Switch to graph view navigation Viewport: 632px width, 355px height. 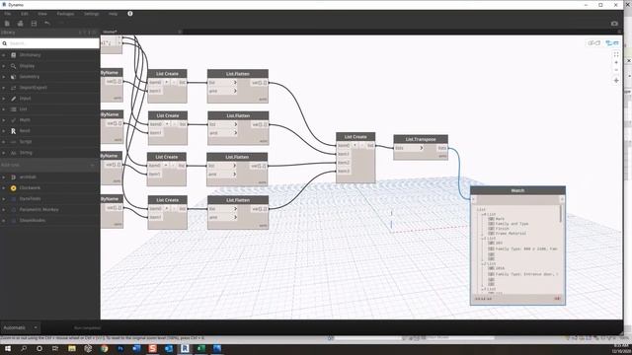[x=612, y=42]
